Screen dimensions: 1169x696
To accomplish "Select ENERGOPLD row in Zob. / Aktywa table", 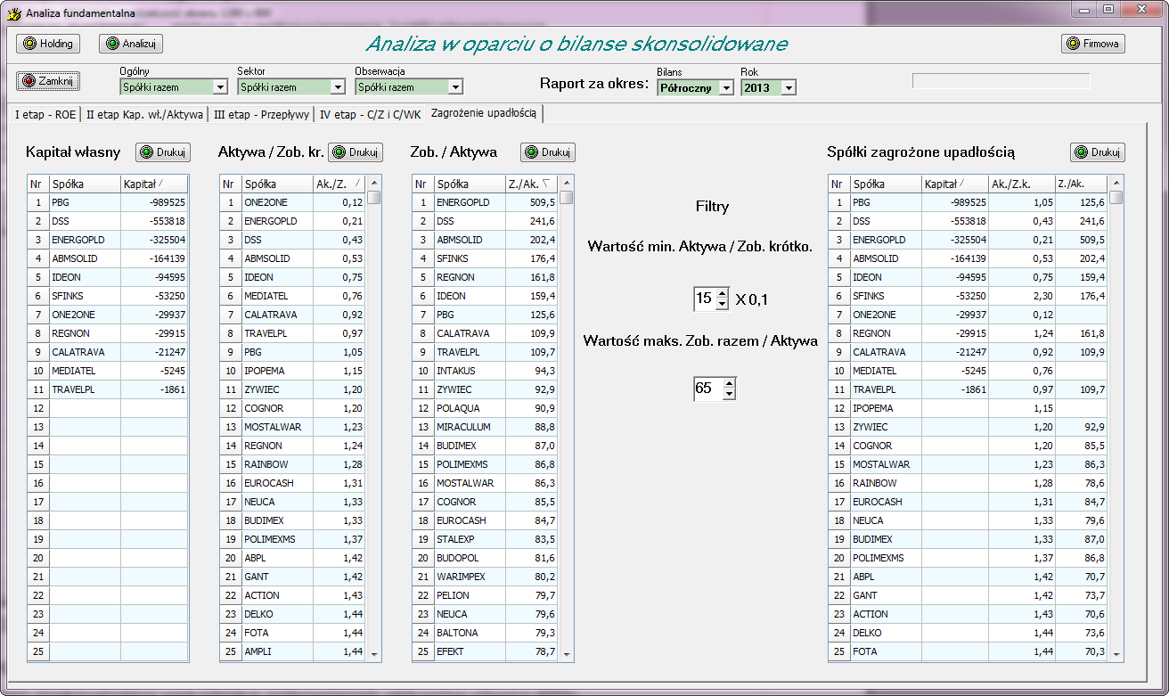I will coord(486,202).
